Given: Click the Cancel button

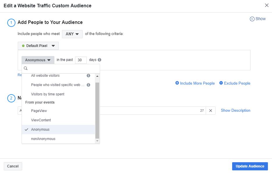Looking at the screenshot, I should coord(13,166).
